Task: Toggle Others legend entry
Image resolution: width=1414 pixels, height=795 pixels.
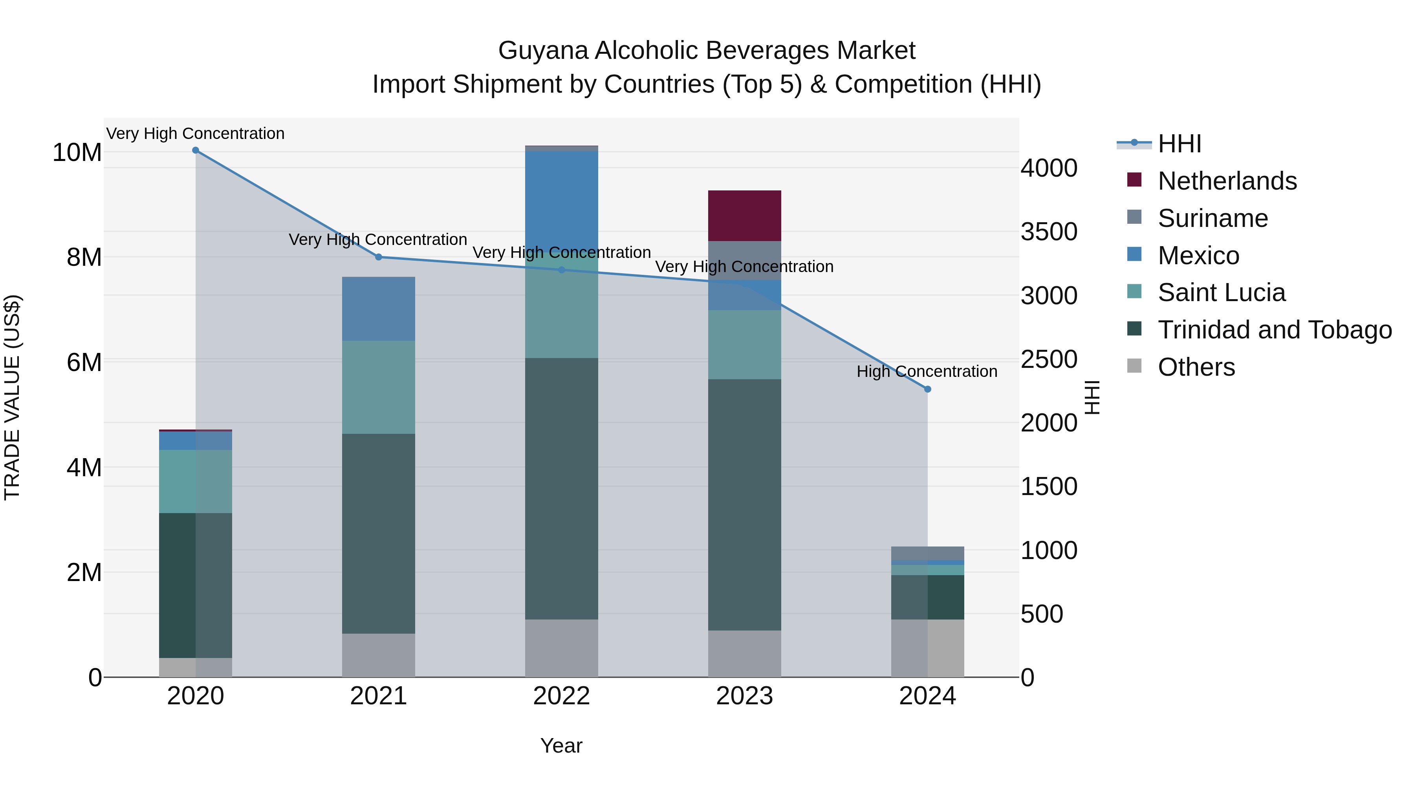Action: (1181, 367)
